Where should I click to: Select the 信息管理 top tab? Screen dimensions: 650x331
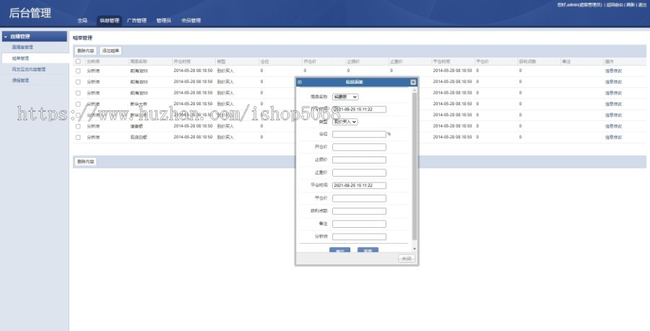click(x=110, y=21)
